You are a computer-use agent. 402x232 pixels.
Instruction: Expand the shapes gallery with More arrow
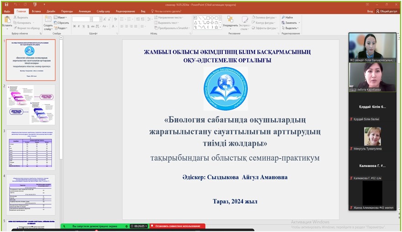tap(220, 27)
